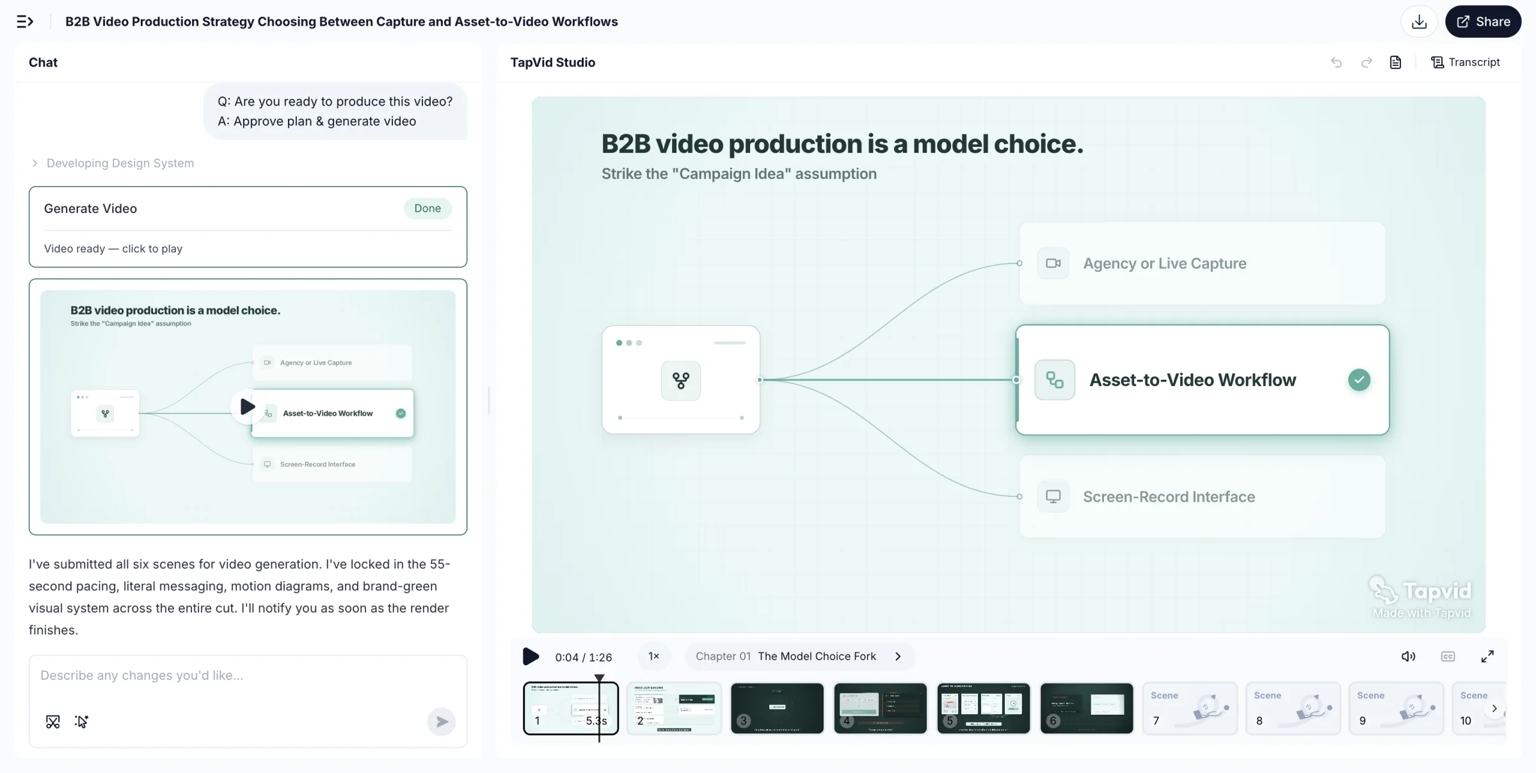
Task: Select Scene 7 placeholder
Action: [1190, 708]
